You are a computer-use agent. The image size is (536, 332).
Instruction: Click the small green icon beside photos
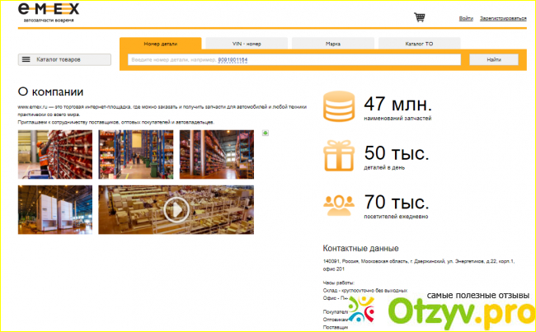[265, 133]
